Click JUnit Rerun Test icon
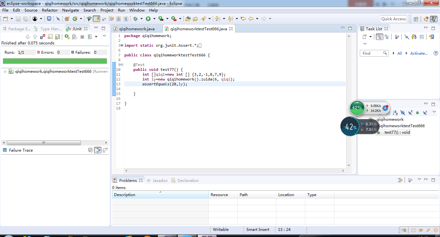440x237 pixels. (x=67, y=37)
